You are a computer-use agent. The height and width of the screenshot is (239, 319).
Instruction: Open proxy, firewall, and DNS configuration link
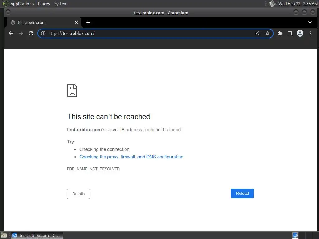click(131, 157)
